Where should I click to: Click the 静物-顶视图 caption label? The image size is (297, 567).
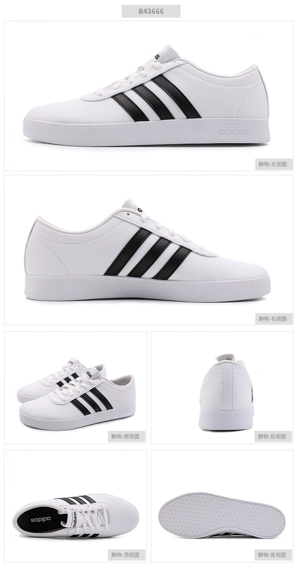pos(126,555)
